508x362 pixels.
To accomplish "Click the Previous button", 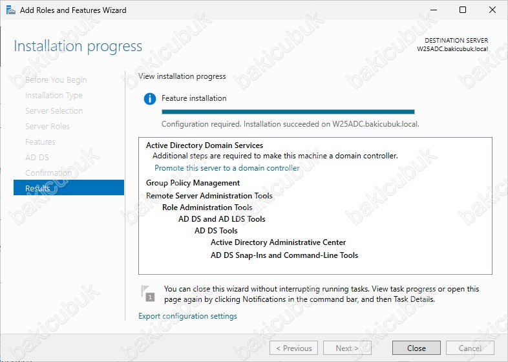I will 293,348.
